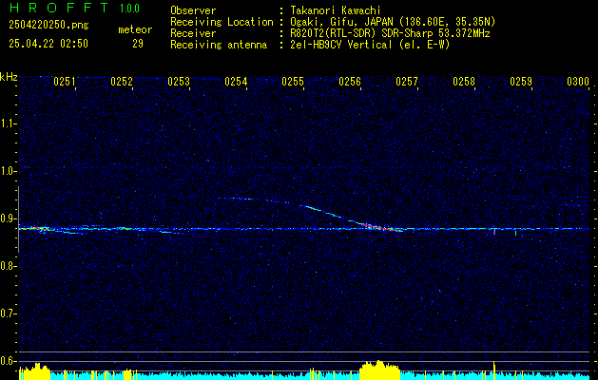The width and height of the screenshot is (598, 380).
Task: Click time marker 0257
Action: 407,82
